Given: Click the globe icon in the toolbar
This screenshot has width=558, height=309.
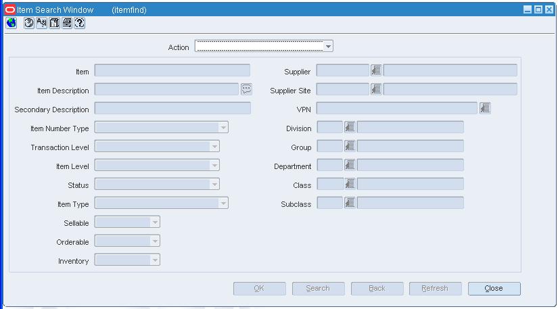Looking at the screenshot, I should tap(11, 23).
